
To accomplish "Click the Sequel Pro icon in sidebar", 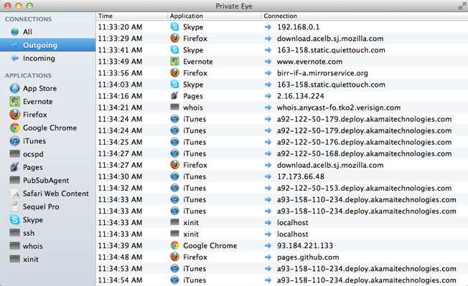I will pos(14,206).
